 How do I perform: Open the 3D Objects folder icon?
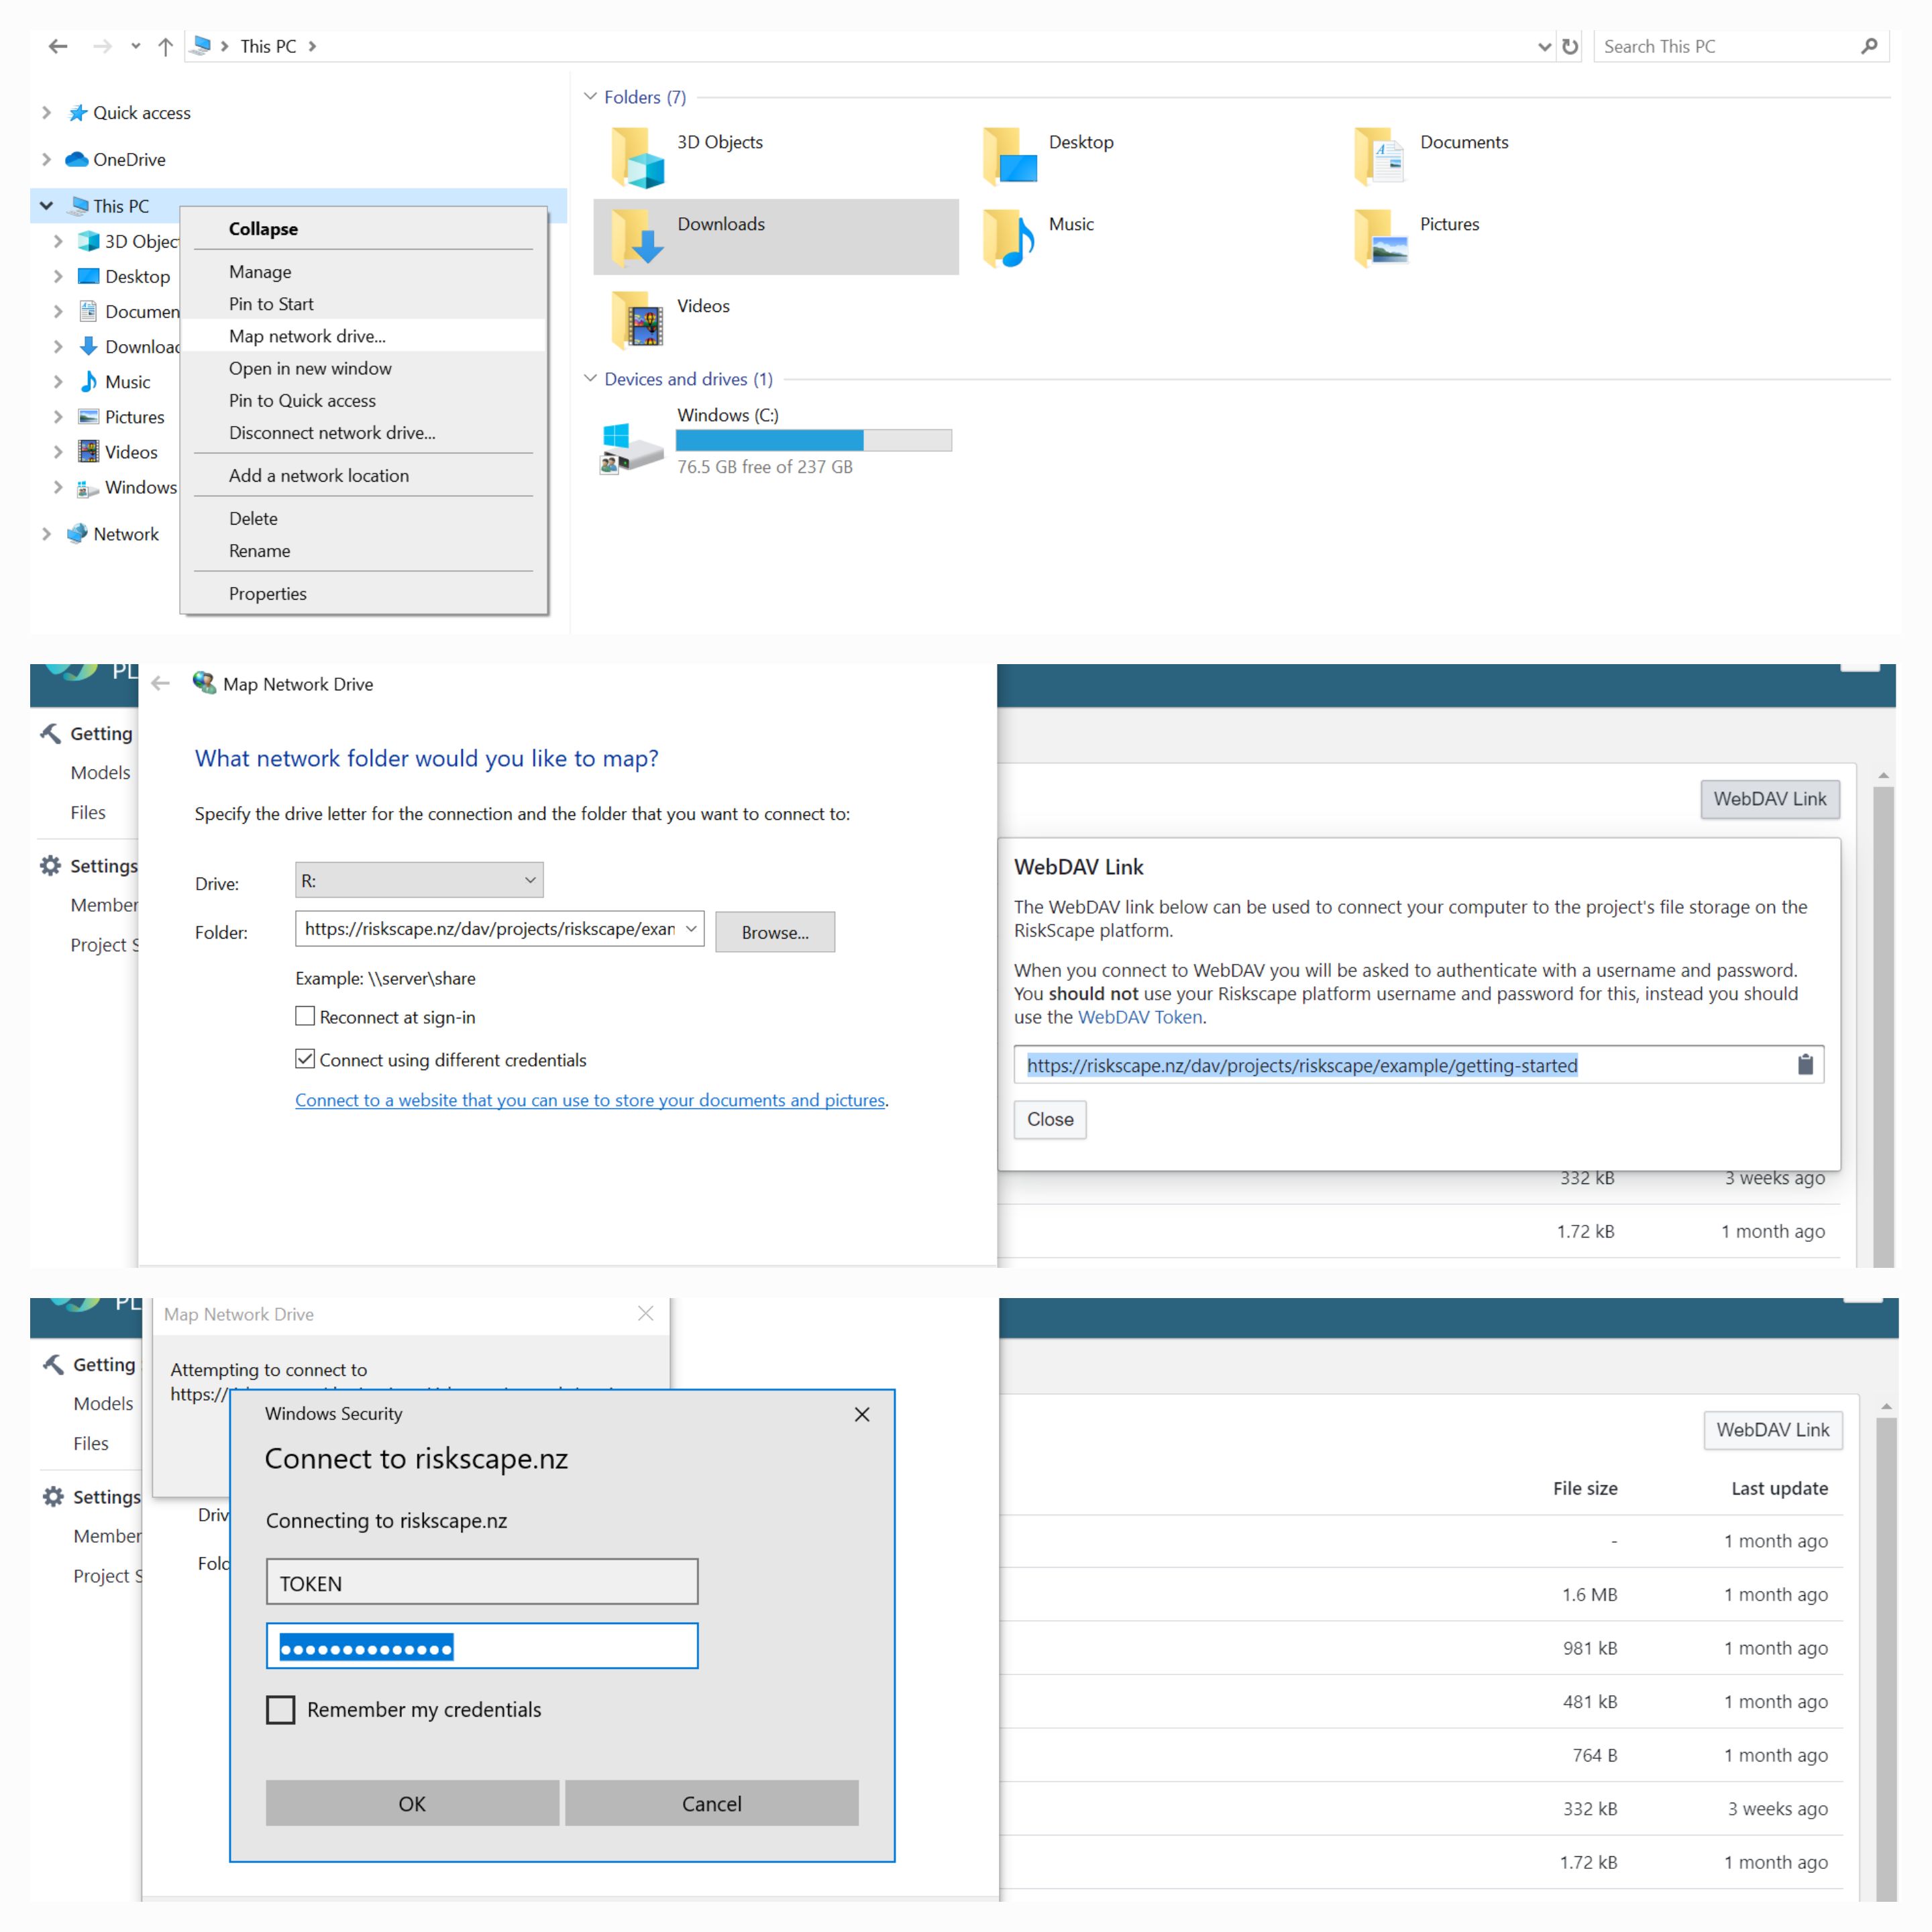pos(638,156)
